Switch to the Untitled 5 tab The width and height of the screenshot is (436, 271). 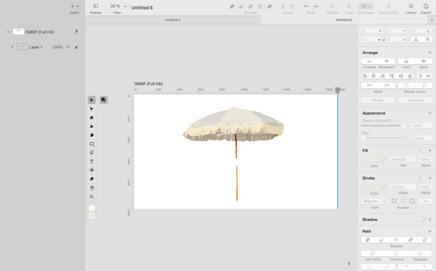(x=173, y=20)
